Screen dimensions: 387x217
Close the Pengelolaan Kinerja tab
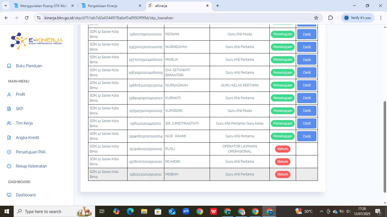(x=140, y=6)
